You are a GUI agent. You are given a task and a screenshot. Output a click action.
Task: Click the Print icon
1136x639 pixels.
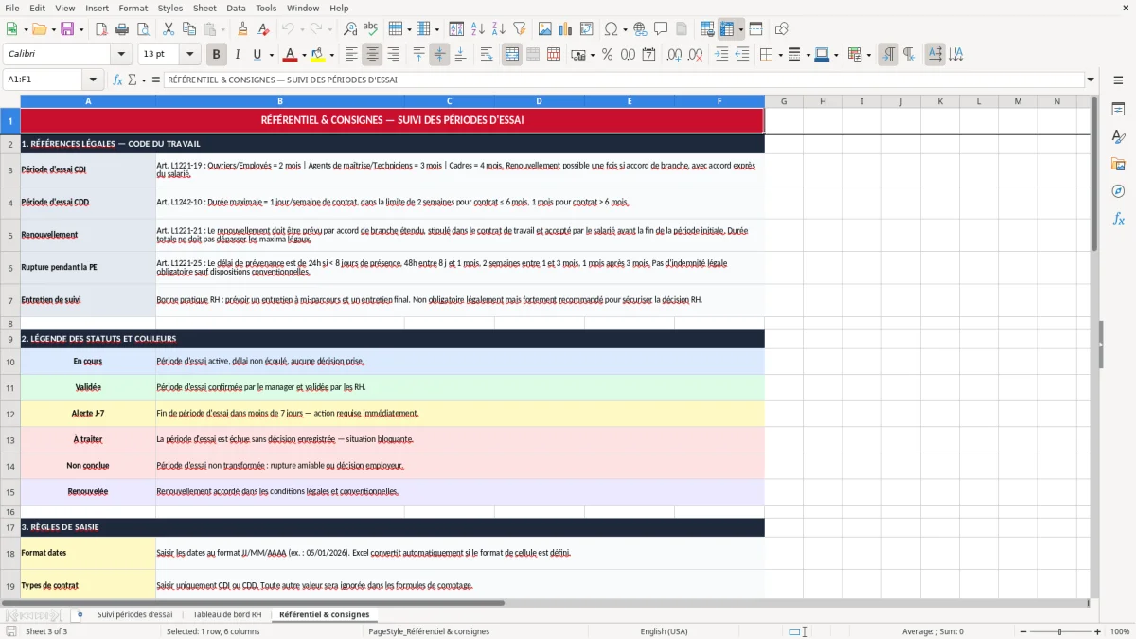[121, 29]
